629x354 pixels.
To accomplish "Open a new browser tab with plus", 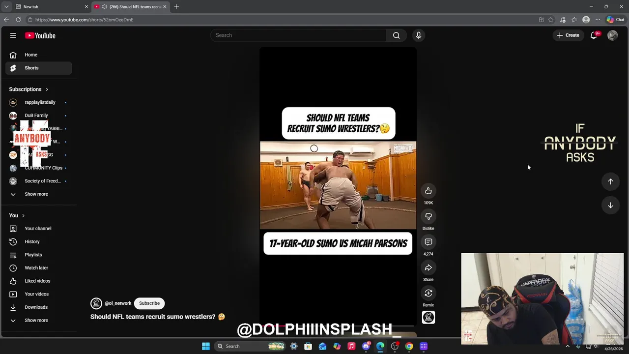I will (176, 6).
